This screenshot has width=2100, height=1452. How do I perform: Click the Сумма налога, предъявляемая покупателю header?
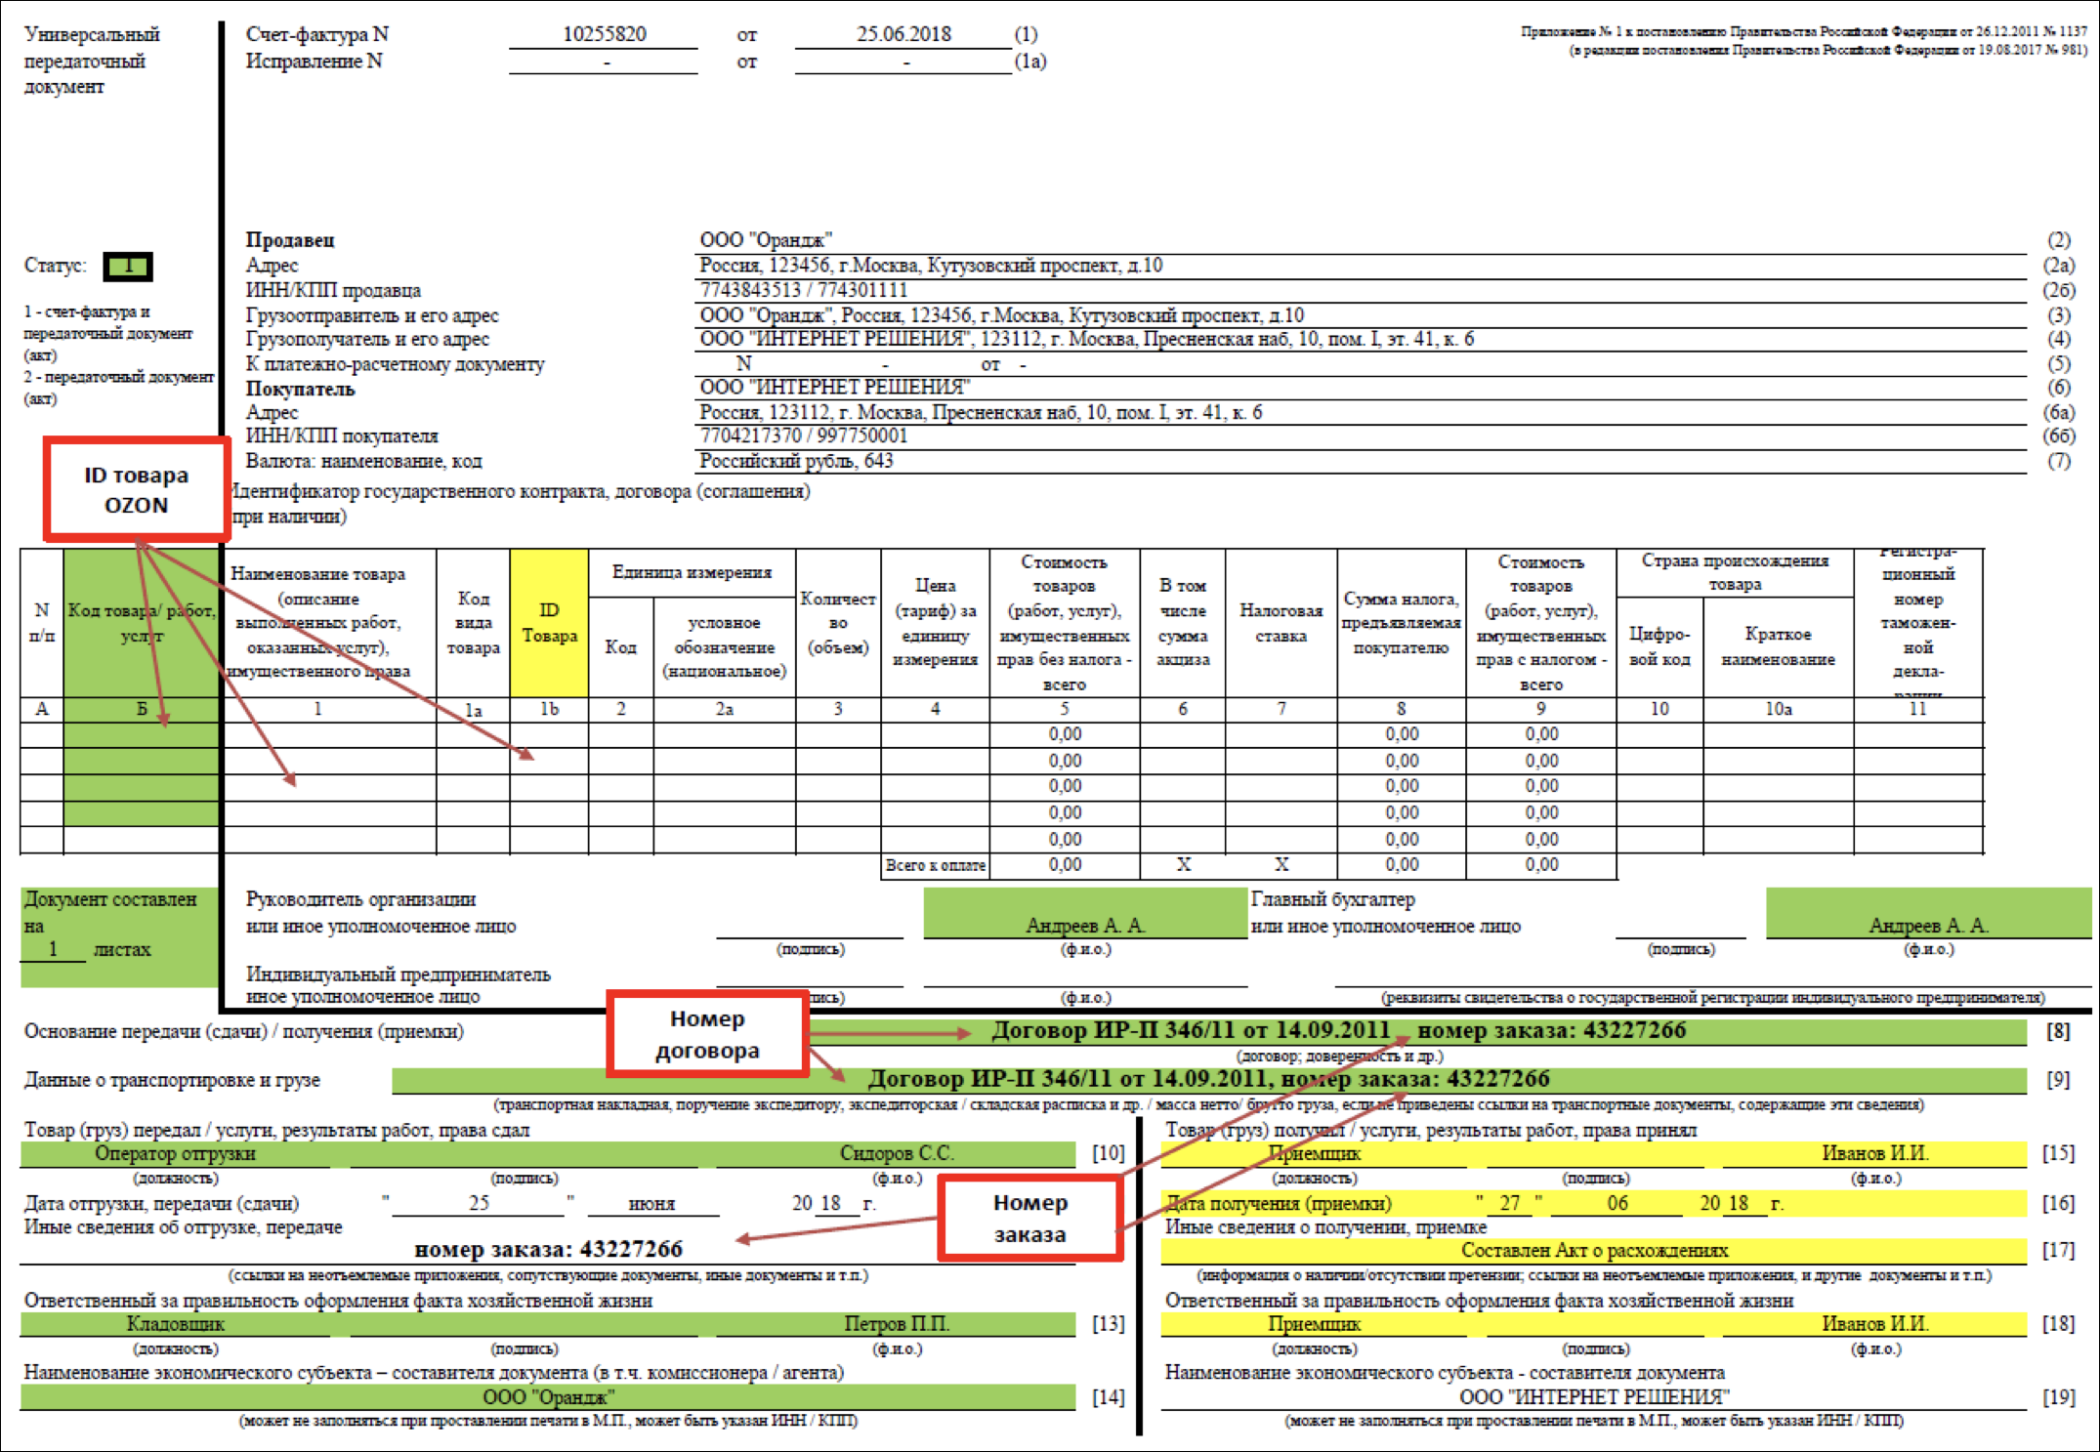[x=1401, y=623]
